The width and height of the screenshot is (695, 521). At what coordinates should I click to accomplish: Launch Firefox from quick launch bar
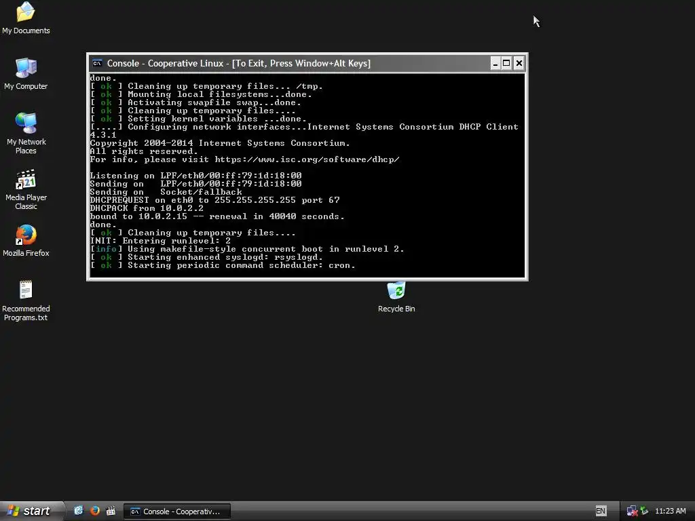pyautogui.click(x=95, y=511)
